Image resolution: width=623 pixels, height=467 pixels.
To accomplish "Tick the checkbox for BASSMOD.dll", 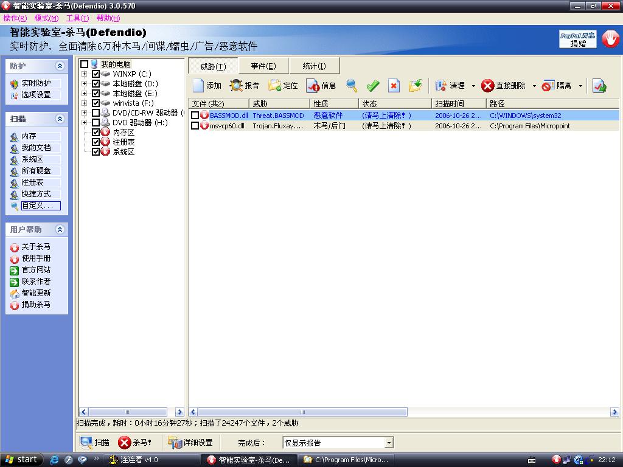I will pos(195,115).
